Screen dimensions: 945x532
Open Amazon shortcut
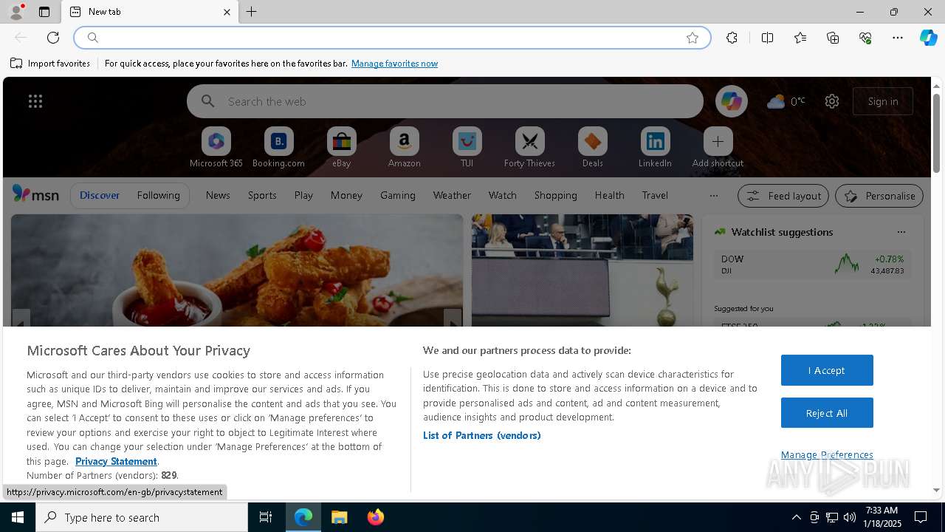pyautogui.click(x=405, y=148)
